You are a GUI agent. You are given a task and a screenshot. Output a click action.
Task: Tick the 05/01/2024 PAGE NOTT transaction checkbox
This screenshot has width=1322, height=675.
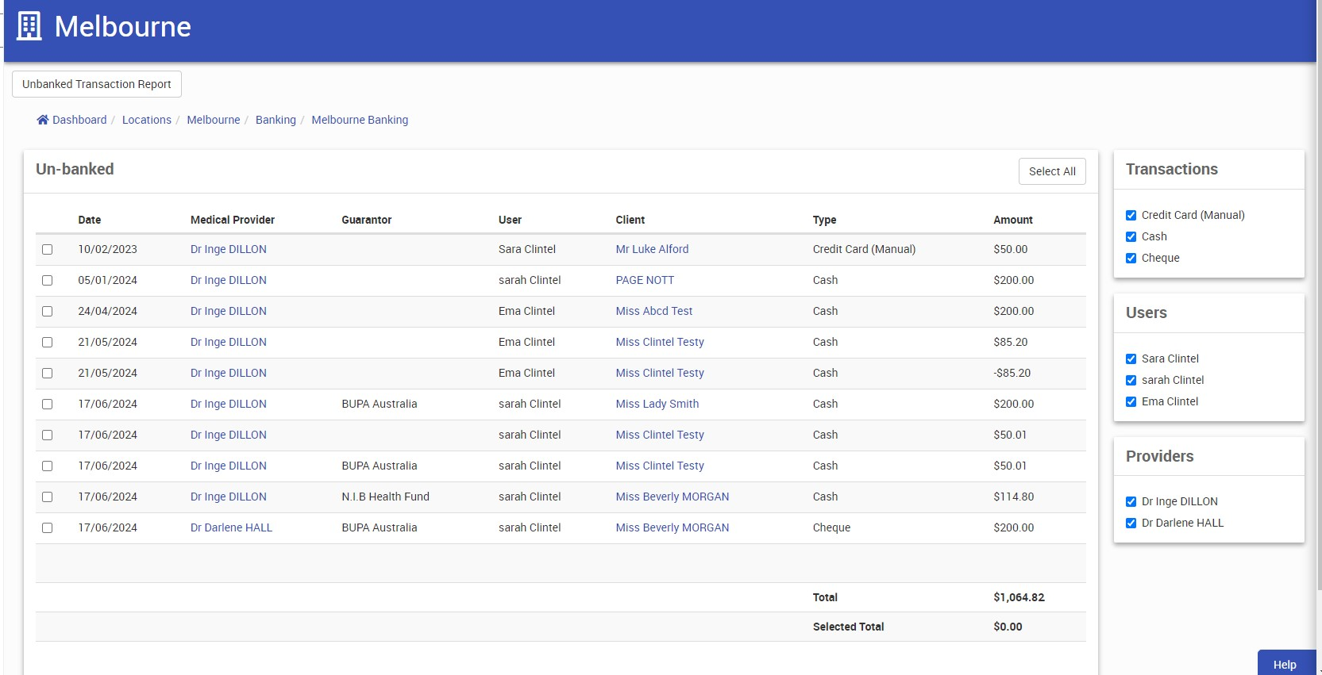(x=48, y=280)
